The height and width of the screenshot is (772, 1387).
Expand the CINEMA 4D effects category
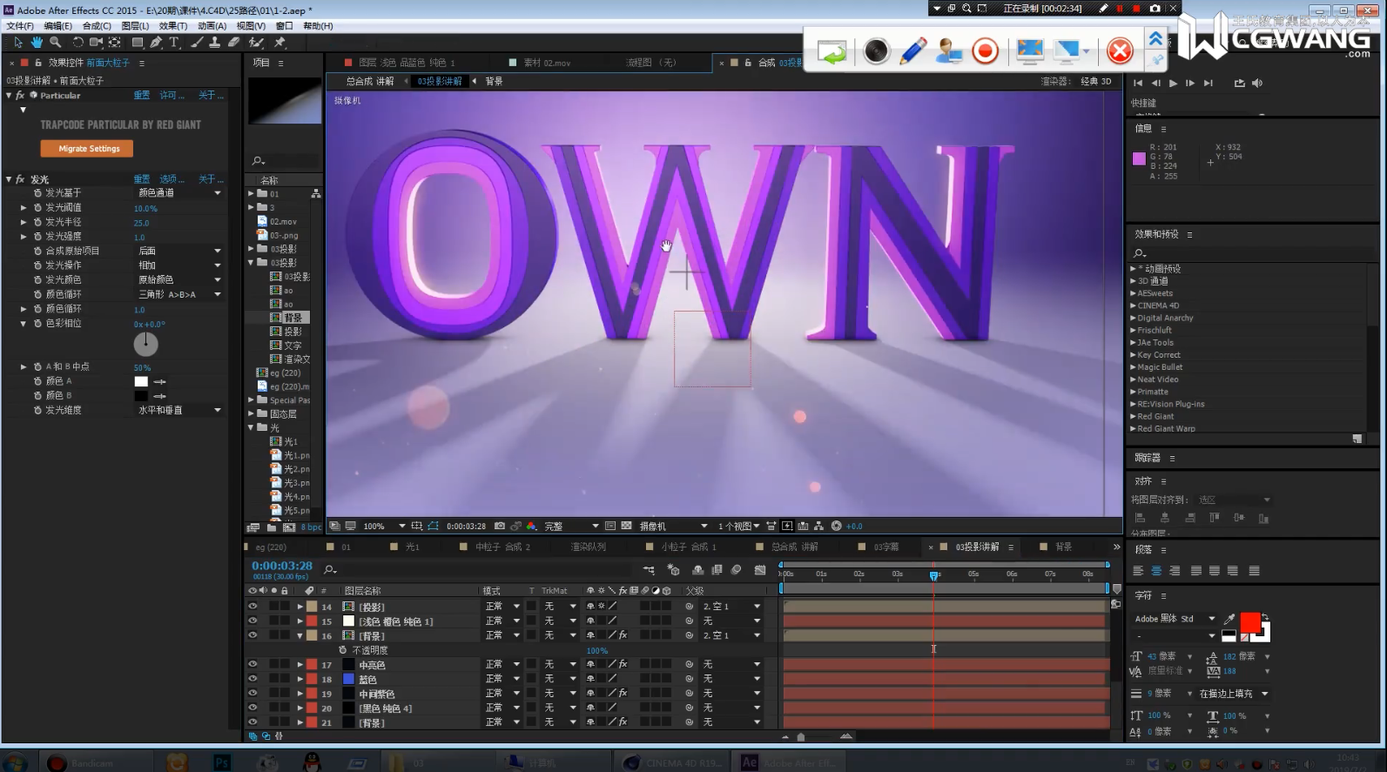coord(1133,305)
